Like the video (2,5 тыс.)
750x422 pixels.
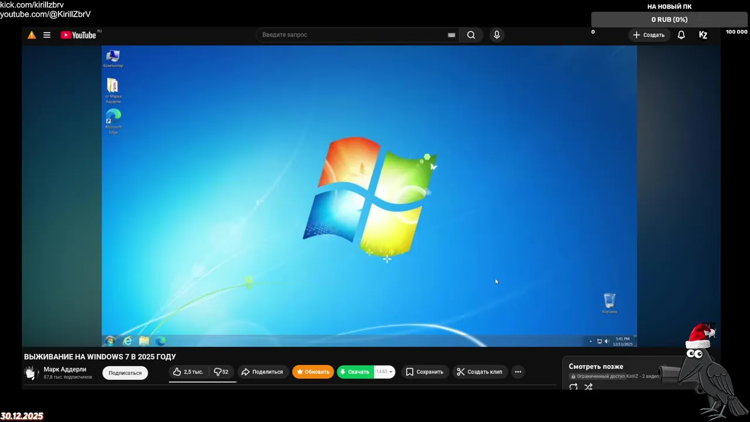pyautogui.click(x=188, y=372)
